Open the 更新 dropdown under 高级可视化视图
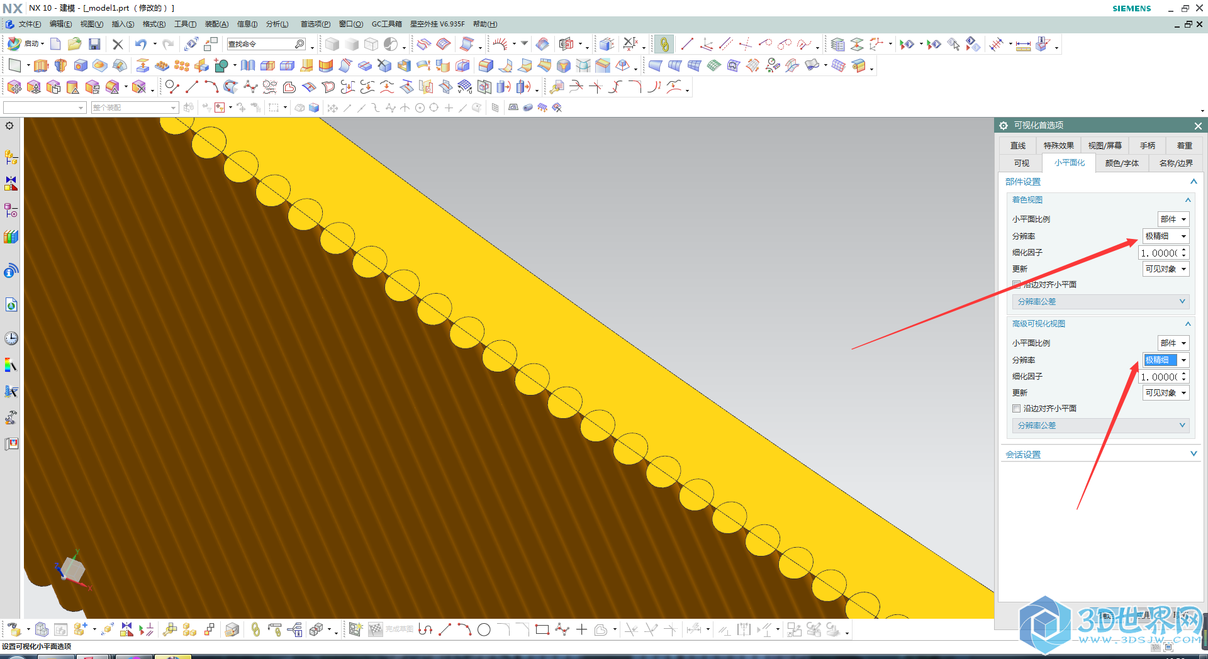 (1166, 393)
